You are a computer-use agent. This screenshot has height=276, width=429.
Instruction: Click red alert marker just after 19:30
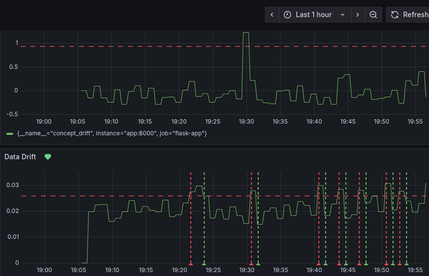(x=251, y=264)
